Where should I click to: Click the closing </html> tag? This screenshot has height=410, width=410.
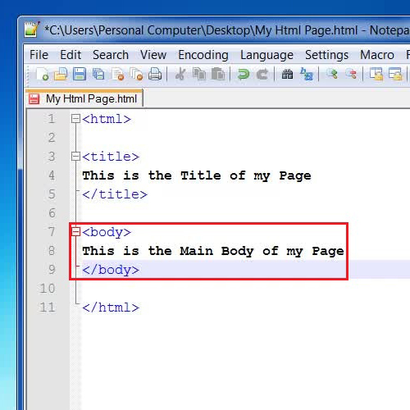[111, 307]
